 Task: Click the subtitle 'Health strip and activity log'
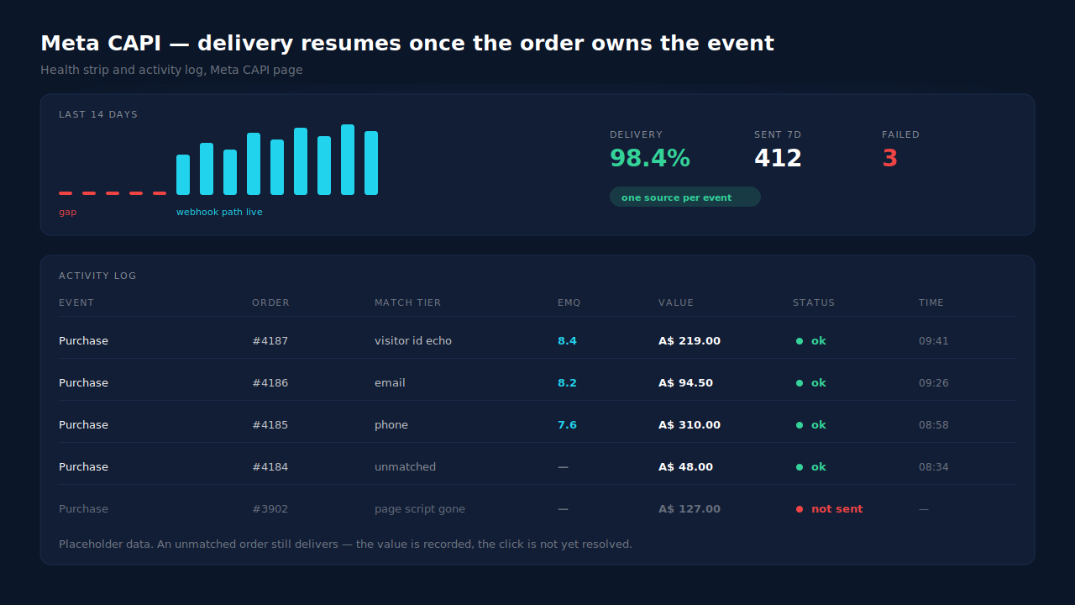(171, 70)
